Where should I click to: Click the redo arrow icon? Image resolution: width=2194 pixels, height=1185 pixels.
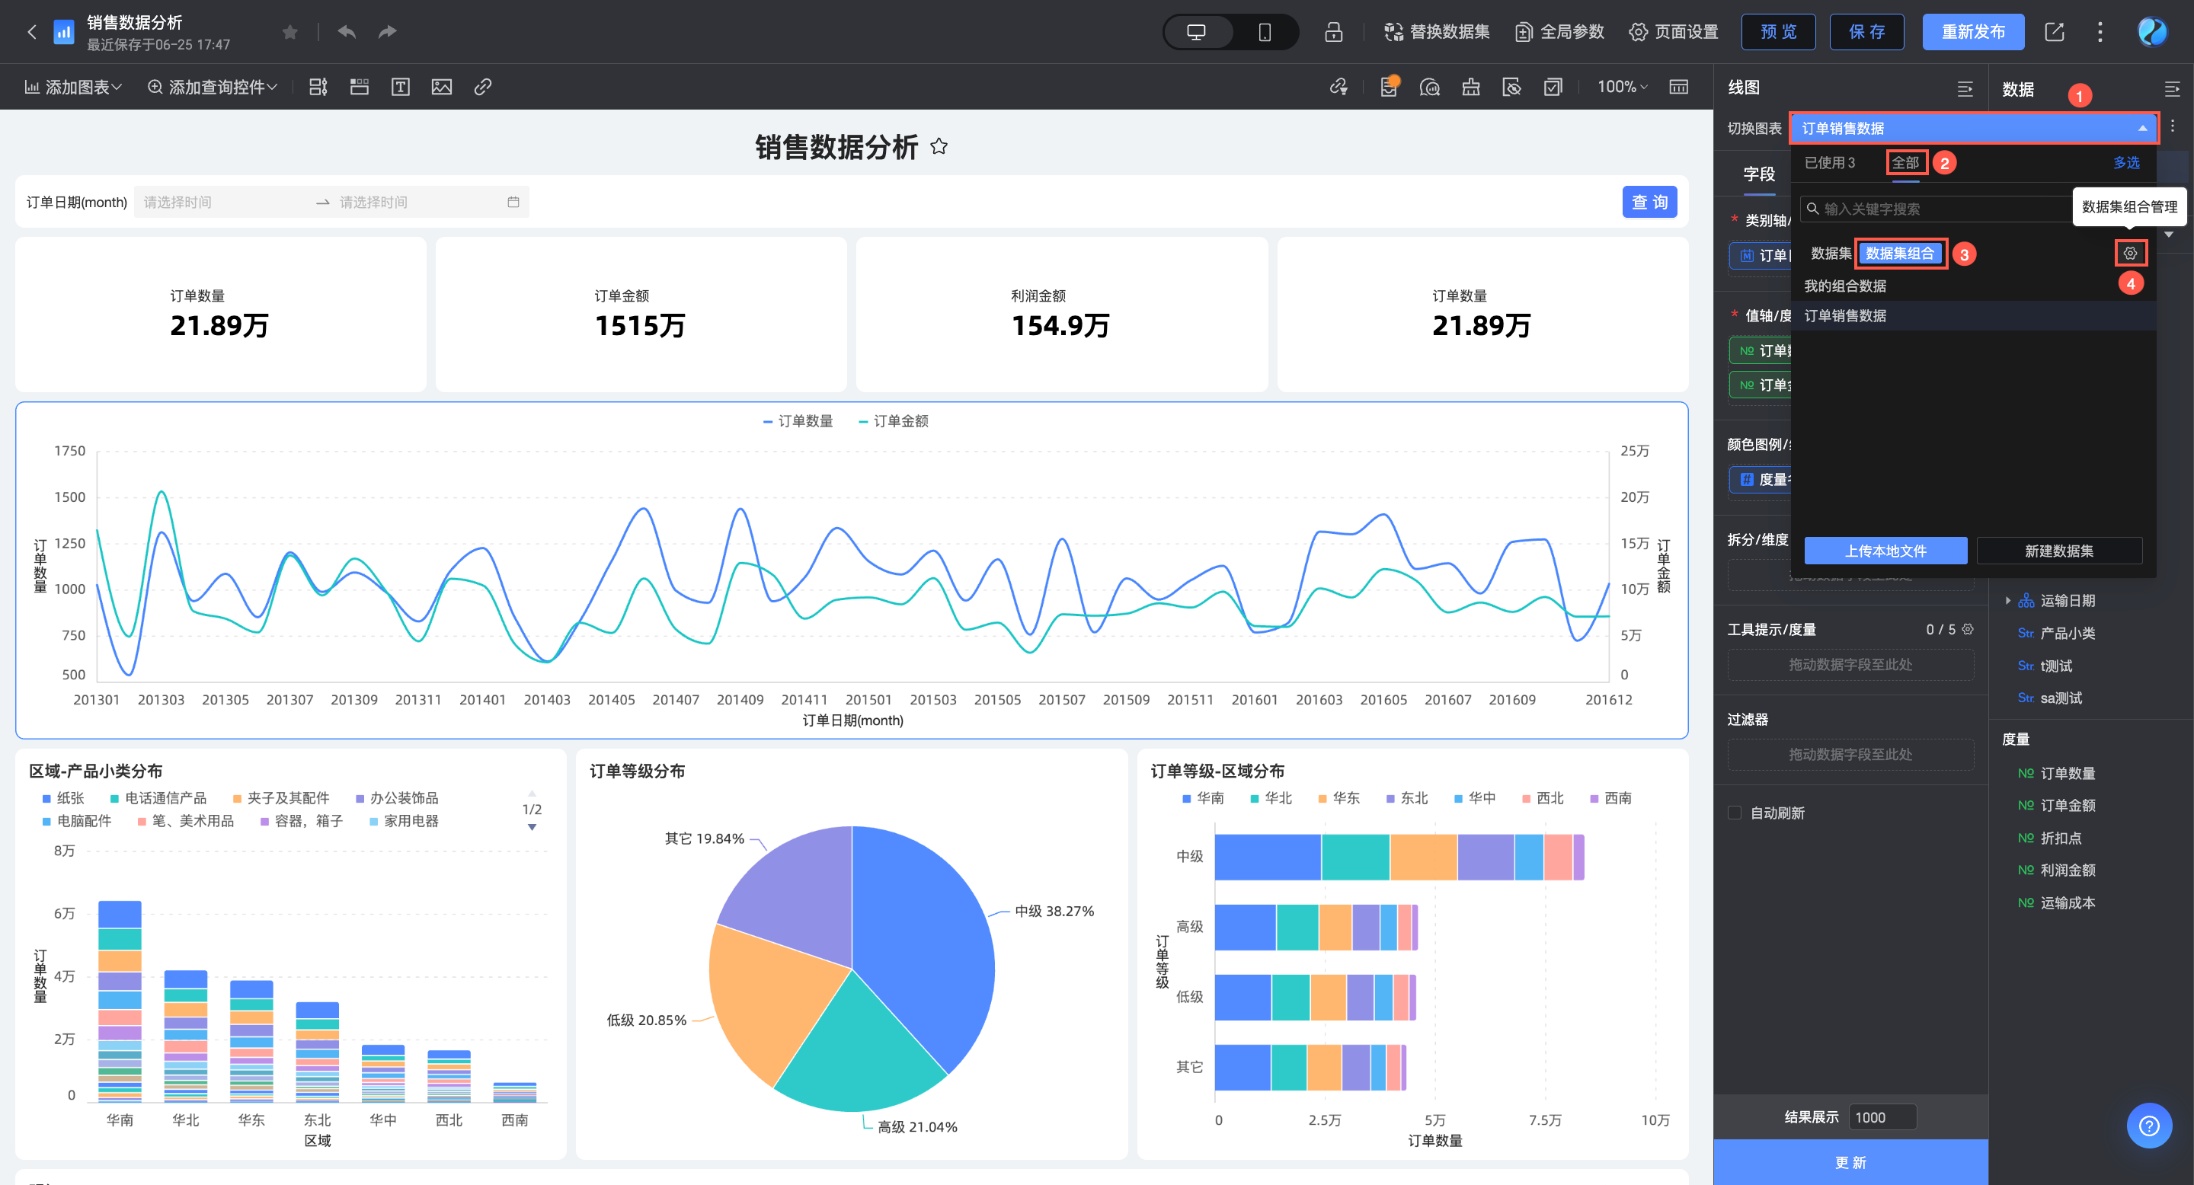388,31
